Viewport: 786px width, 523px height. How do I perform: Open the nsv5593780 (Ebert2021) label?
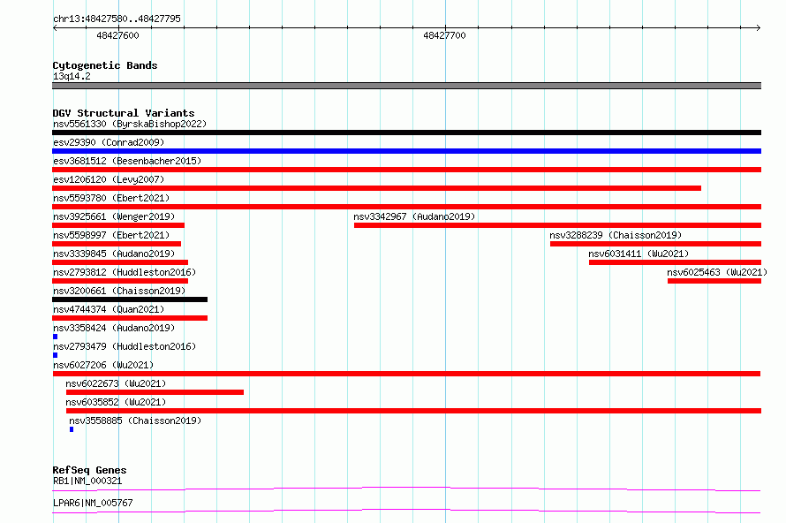(111, 198)
